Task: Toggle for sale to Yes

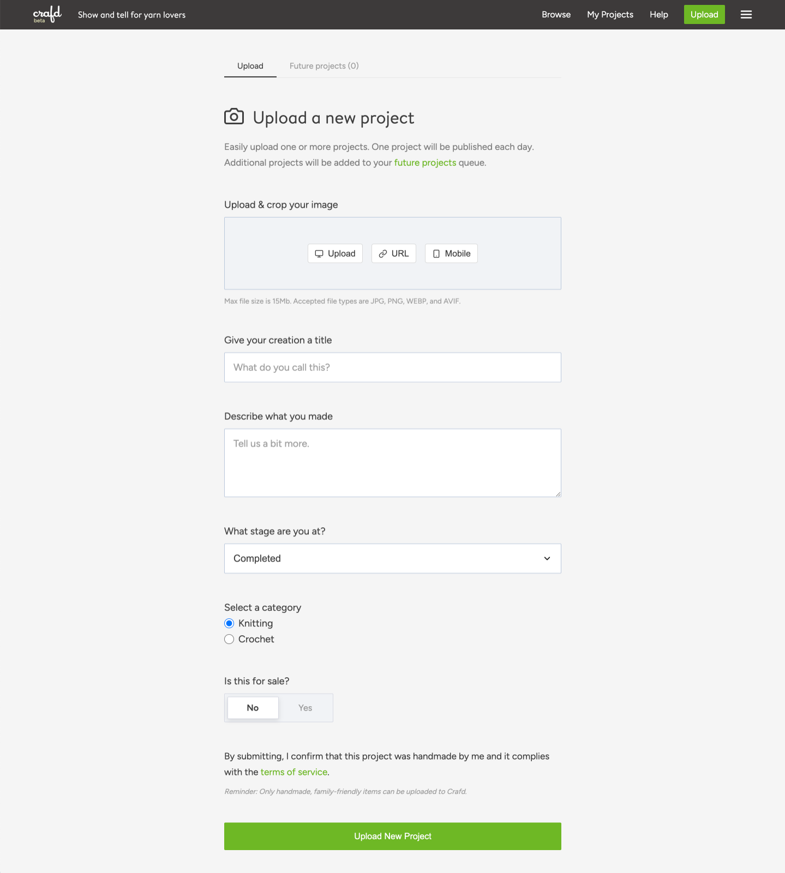Action: tap(305, 708)
